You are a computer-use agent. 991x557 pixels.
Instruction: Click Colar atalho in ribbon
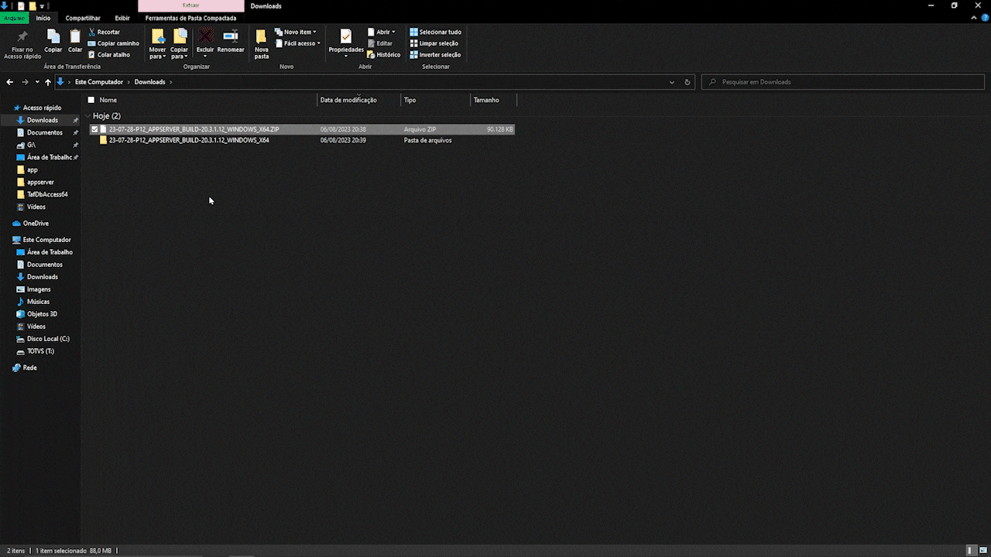109,55
